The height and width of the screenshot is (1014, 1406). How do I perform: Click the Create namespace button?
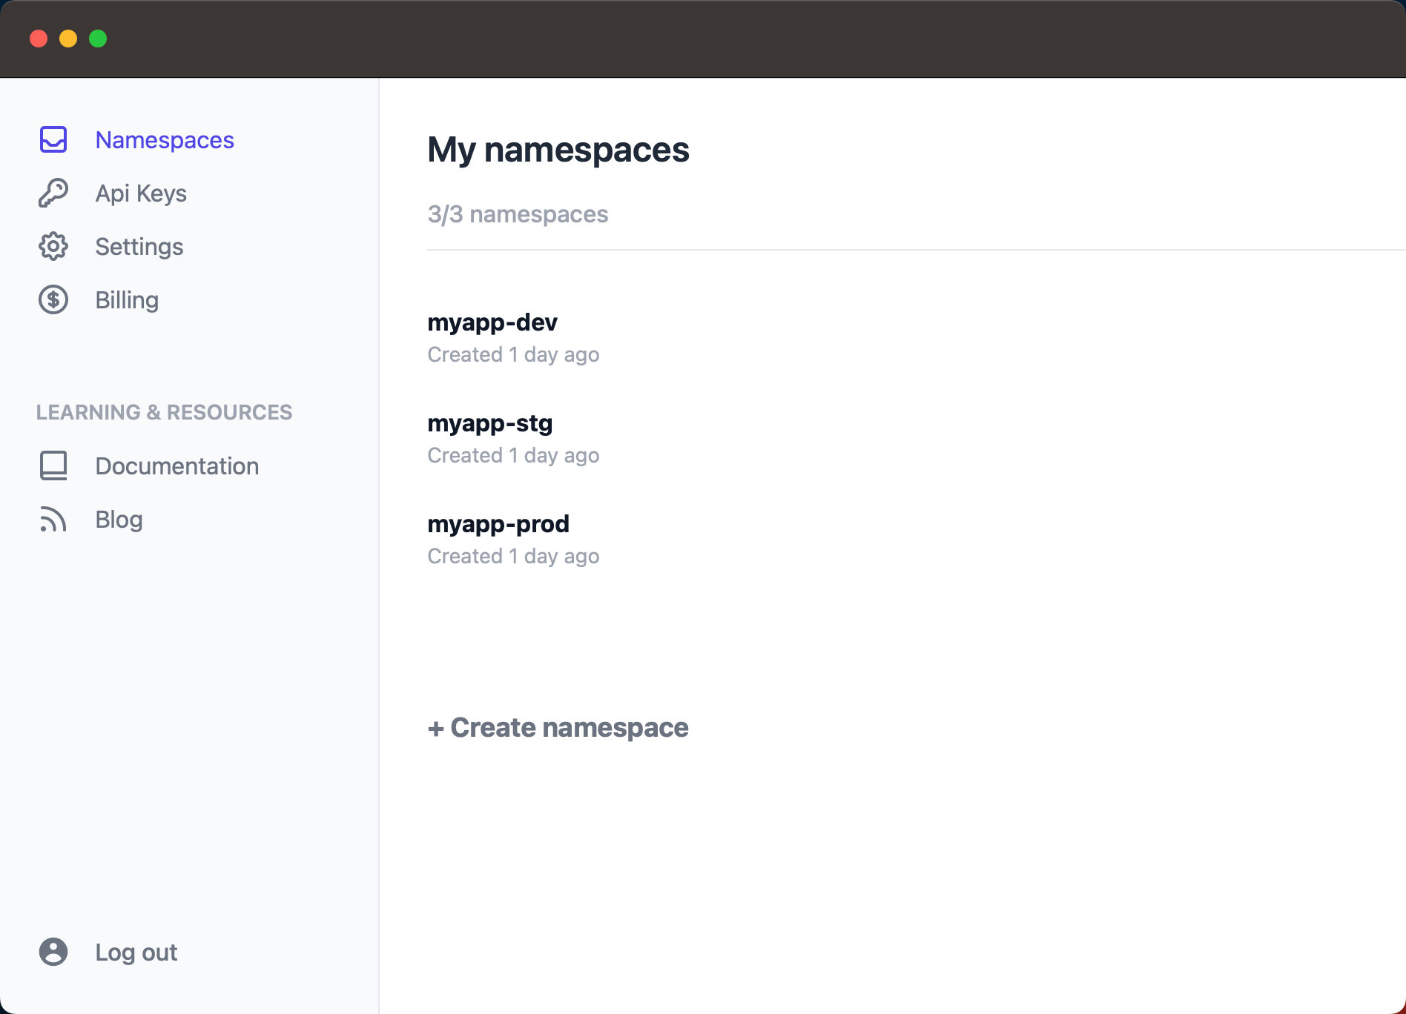click(x=558, y=728)
